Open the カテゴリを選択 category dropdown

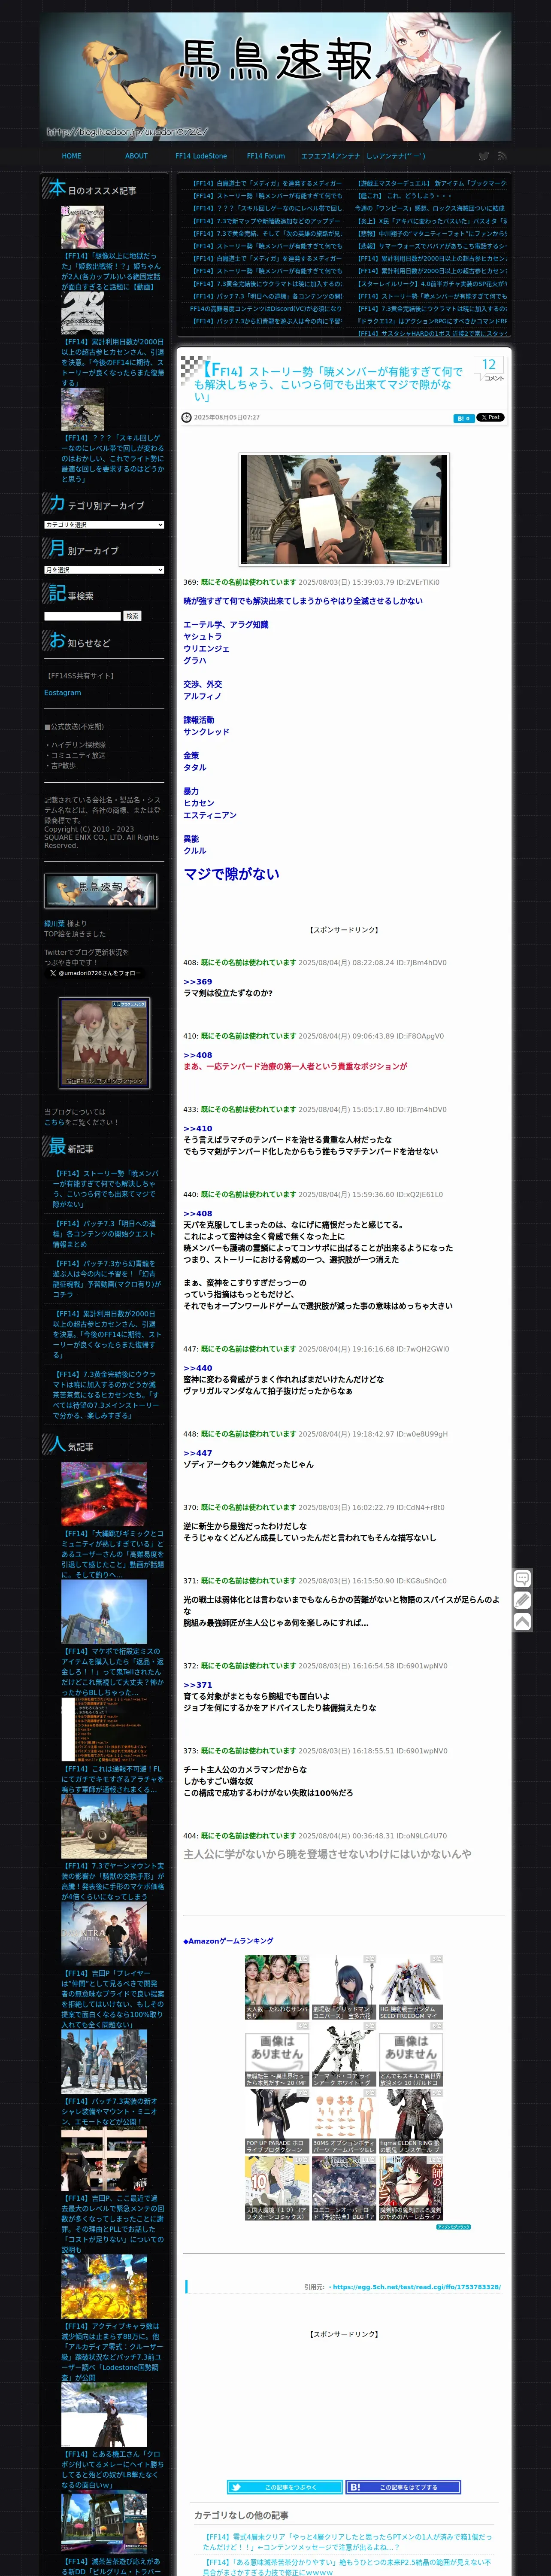tap(104, 525)
